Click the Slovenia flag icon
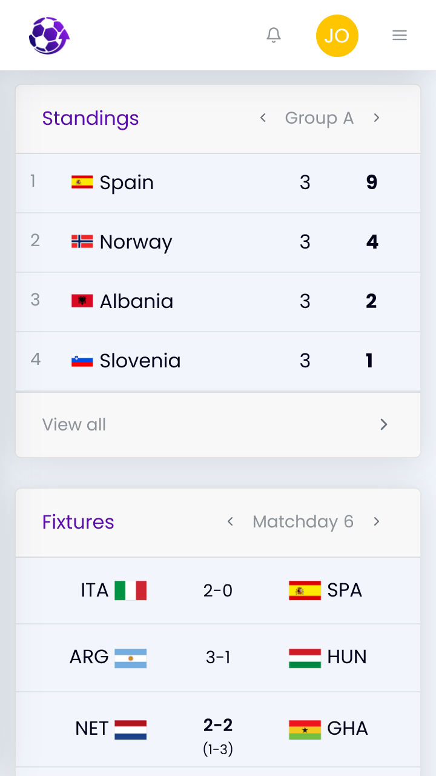 click(x=82, y=360)
